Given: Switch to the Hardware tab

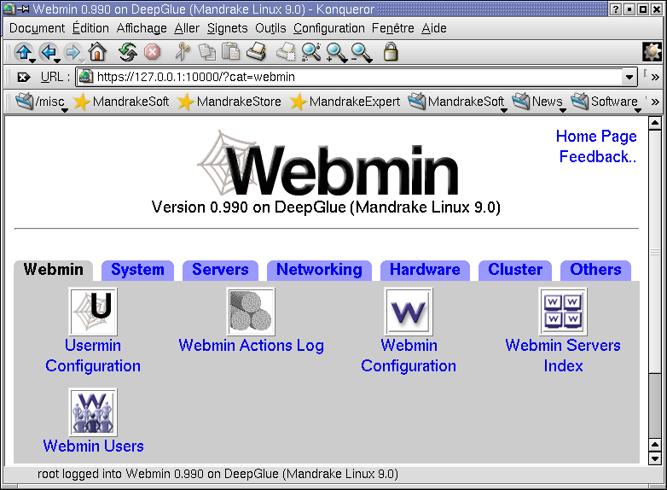Looking at the screenshot, I should pos(425,270).
